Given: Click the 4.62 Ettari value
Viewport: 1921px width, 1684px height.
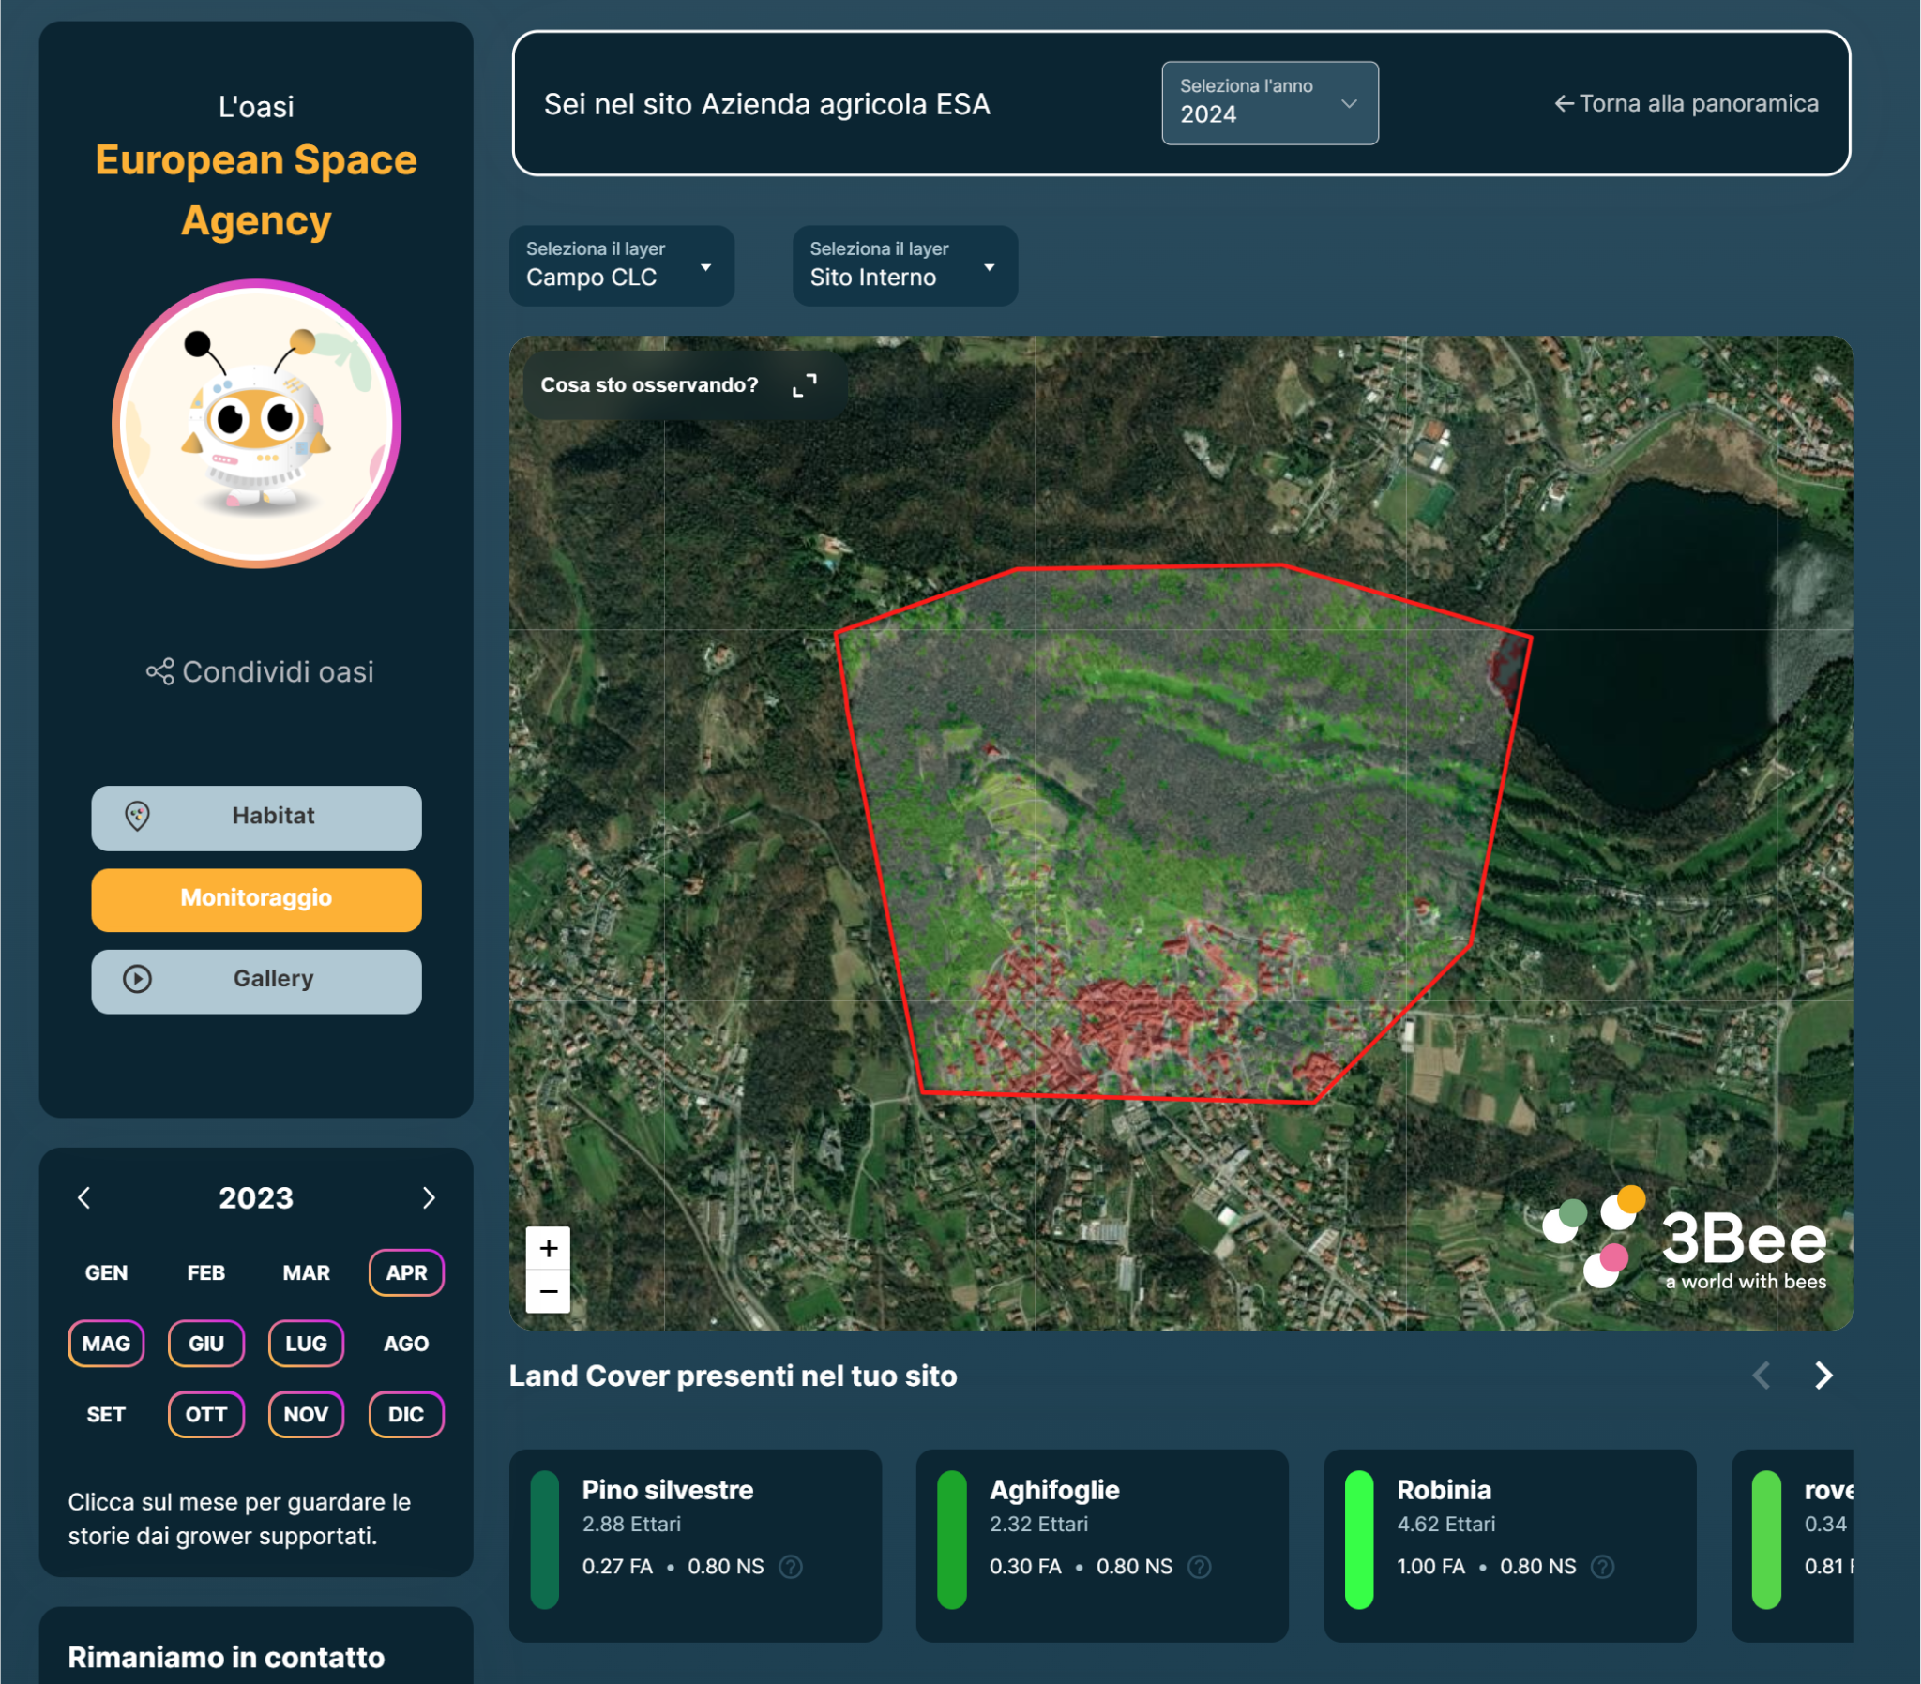Looking at the screenshot, I should click(1446, 1525).
